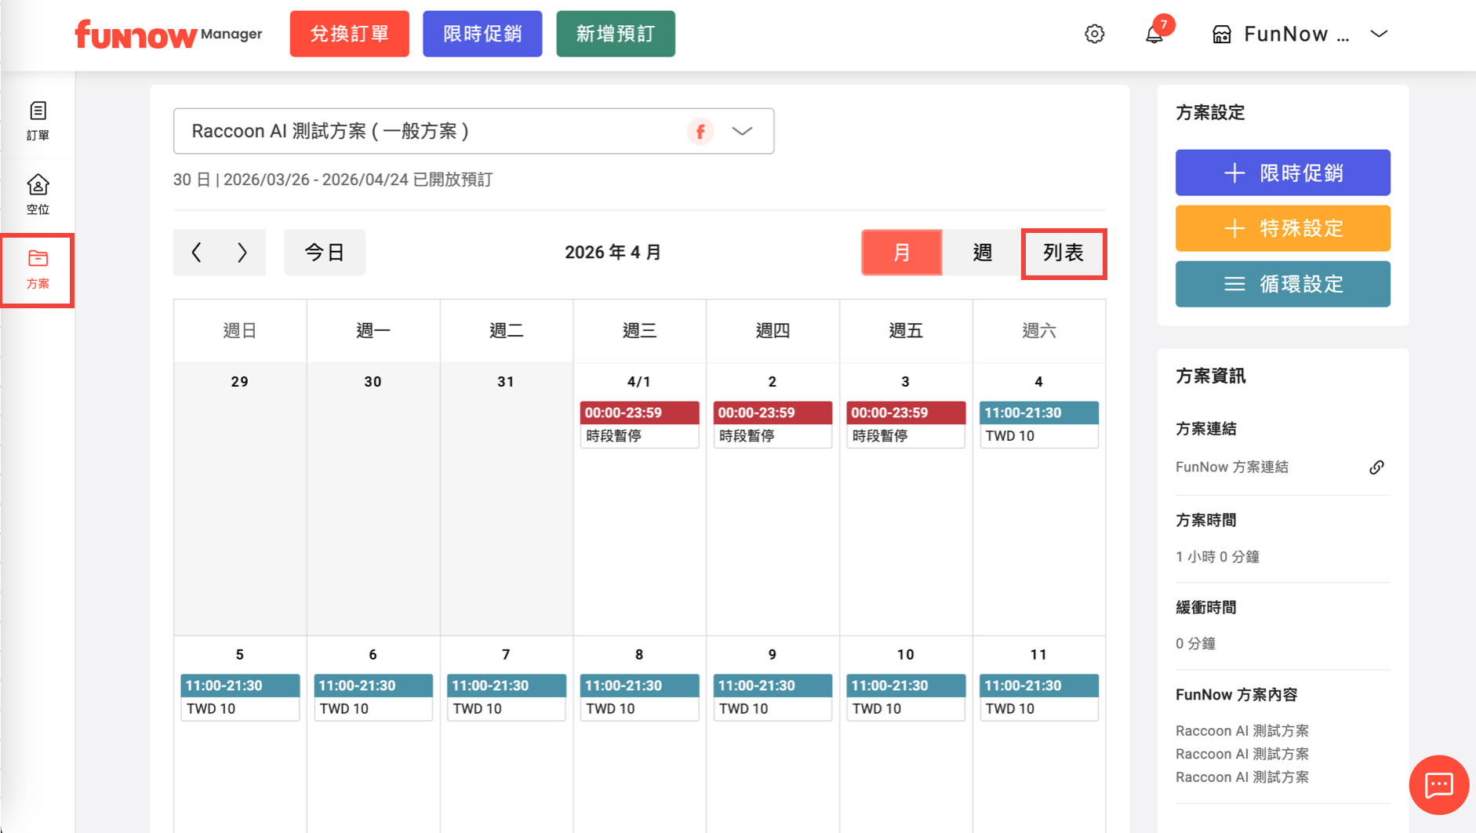Open April 4 slot 11:00-21:30
1476x833 pixels.
click(1038, 424)
